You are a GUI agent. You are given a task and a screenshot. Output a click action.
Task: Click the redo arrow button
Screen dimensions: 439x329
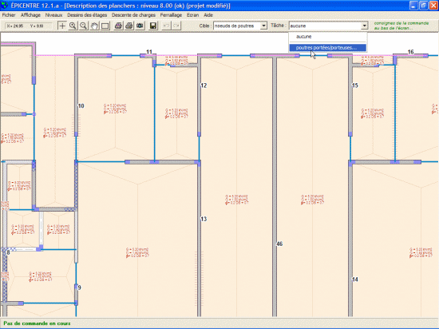pyautogui.click(x=176, y=26)
